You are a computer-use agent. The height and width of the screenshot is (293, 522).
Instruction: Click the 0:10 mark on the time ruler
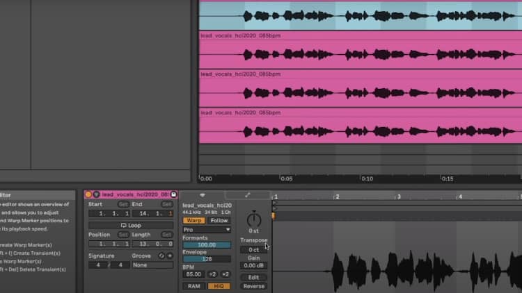click(367, 178)
